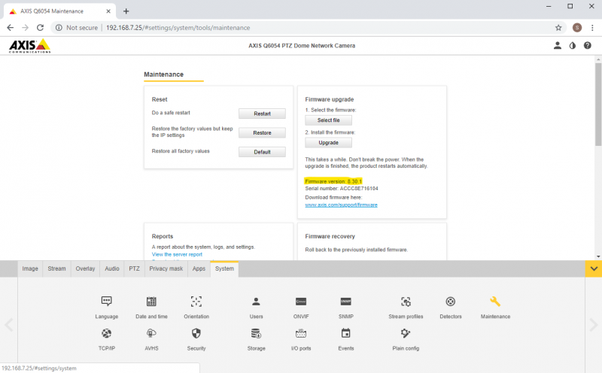
Task: Click the browser address bar URL
Action: tap(178, 28)
